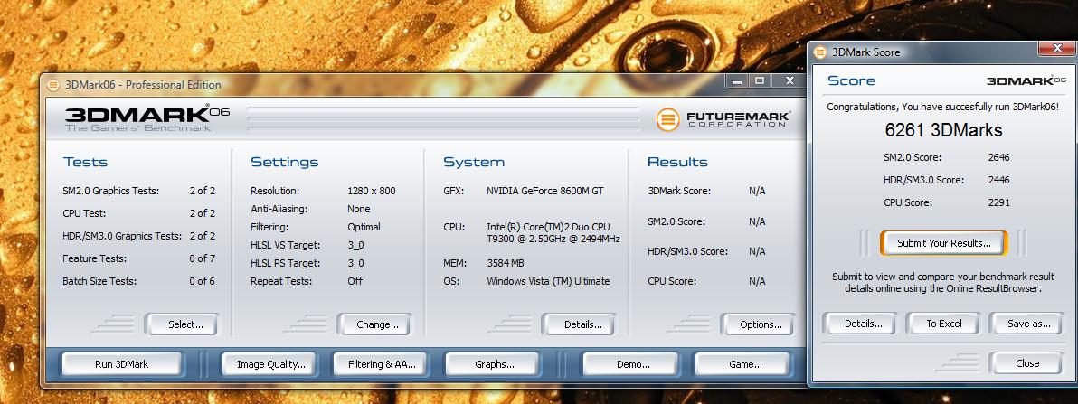Click the 3DMark Score N/A result

click(x=757, y=191)
